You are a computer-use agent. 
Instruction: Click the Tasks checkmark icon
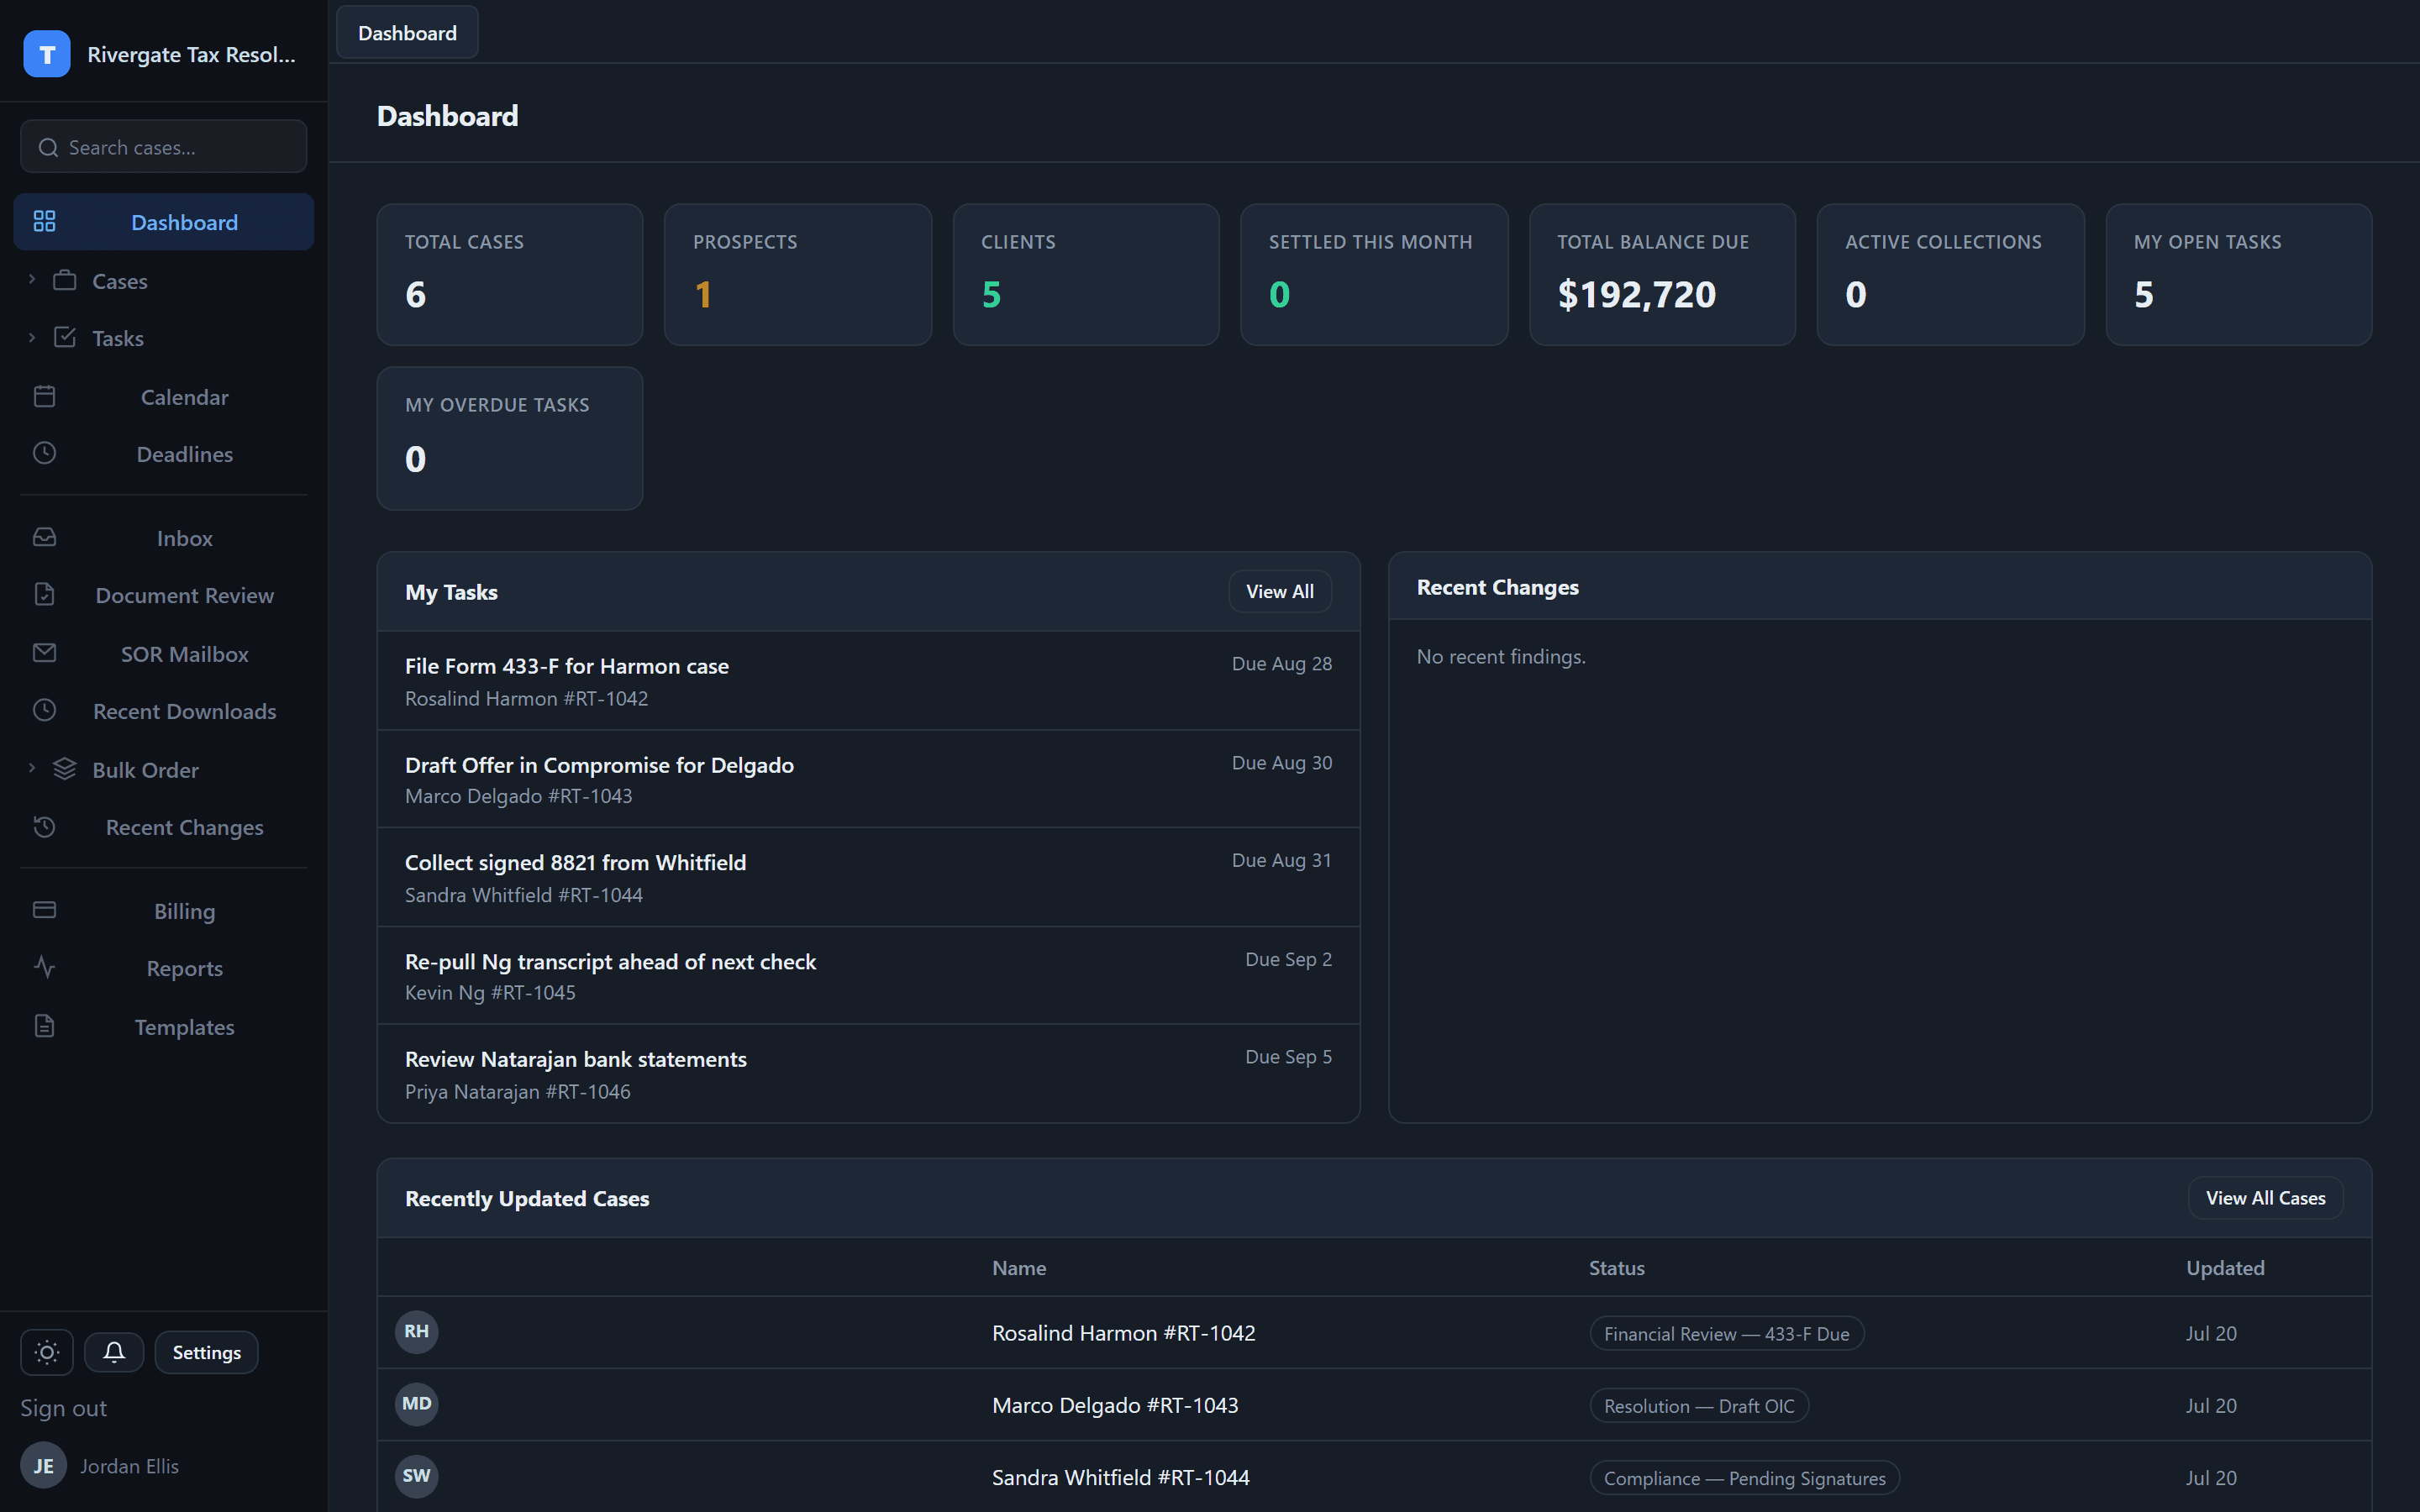(65, 338)
